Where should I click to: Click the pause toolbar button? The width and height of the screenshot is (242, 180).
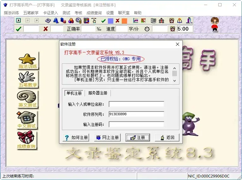[x=27, y=20]
